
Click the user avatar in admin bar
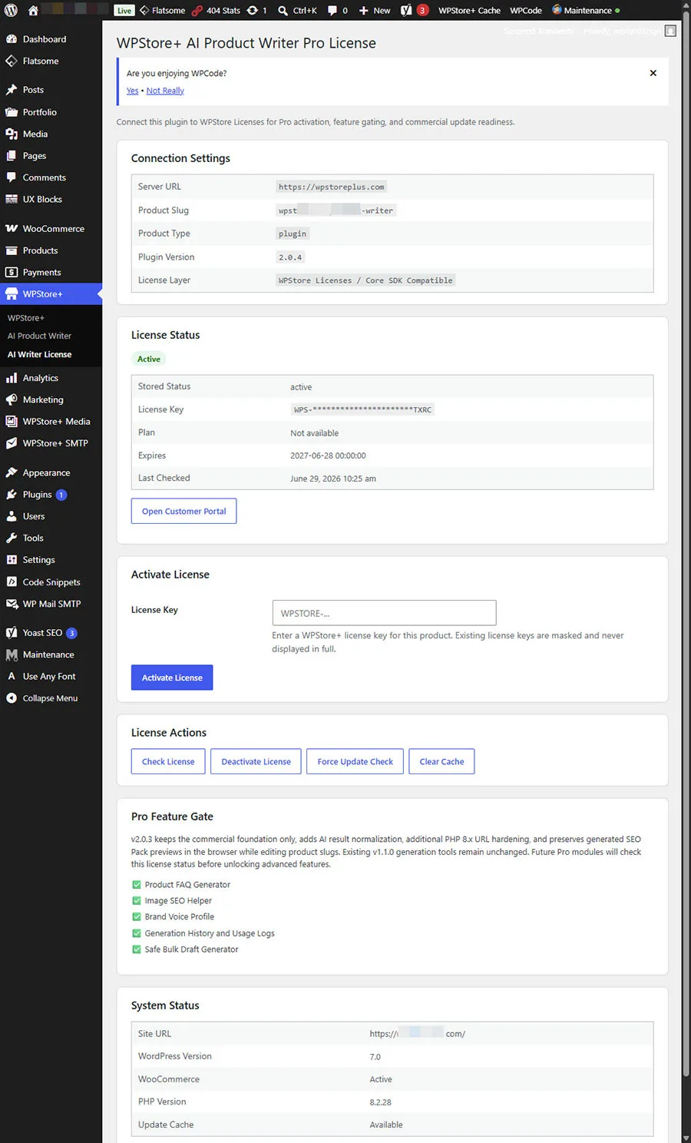[670, 31]
